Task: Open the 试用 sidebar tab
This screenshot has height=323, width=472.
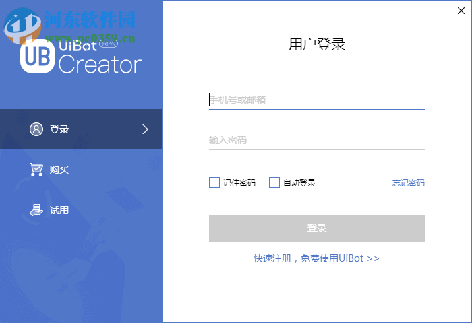Action: (x=81, y=210)
